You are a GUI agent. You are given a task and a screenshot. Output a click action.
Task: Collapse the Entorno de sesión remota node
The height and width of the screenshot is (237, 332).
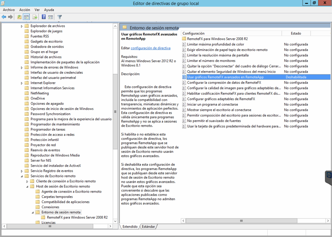(x=33, y=212)
